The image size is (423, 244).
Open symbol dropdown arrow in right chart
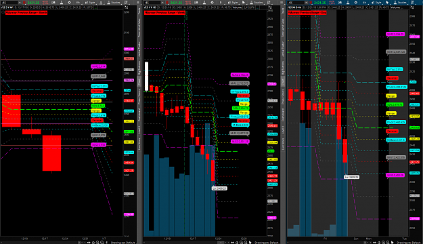tap(306, 3)
